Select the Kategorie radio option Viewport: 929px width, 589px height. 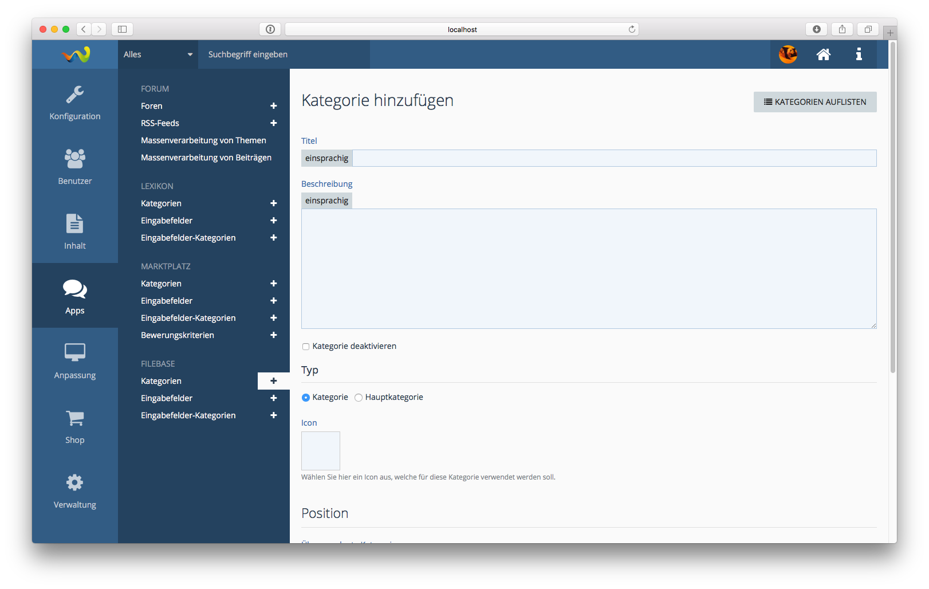pyautogui.click(x=306, y=398)
